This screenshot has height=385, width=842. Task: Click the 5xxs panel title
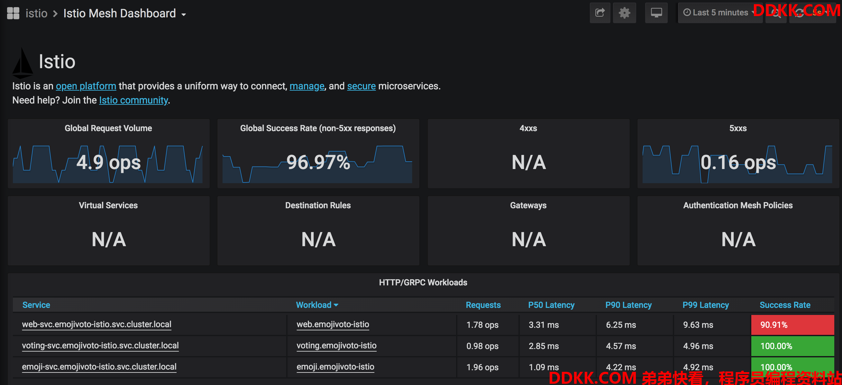tap(738, 128)
